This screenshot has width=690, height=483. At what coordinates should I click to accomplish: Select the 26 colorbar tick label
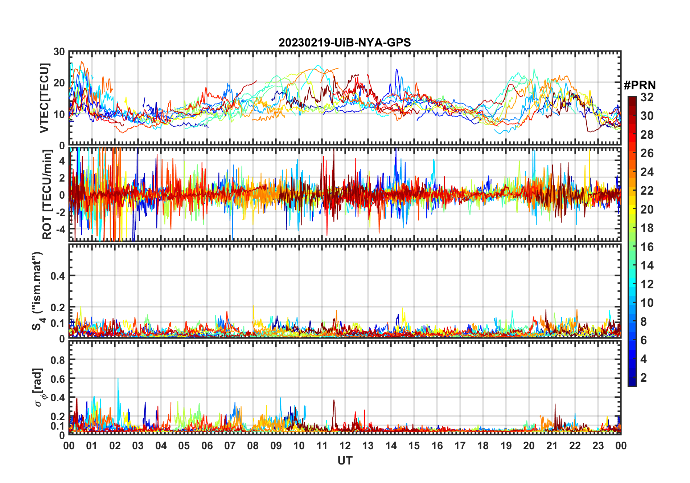coord(647,153)
